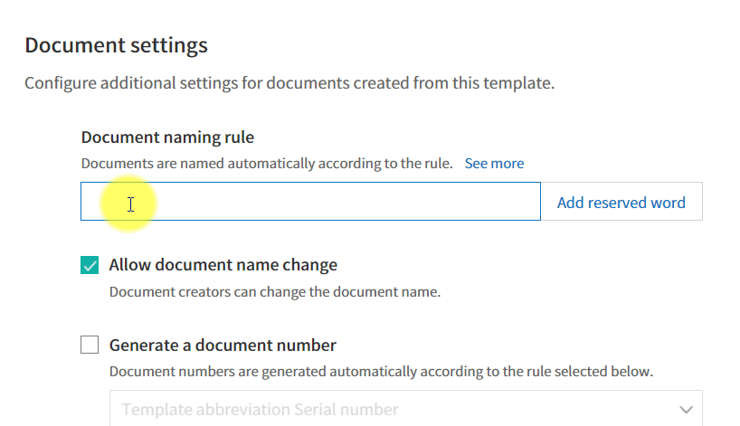Click the Add reserved word button
Image resolution: width=740 pixels, height=426 pixels.
[x=621, y=202]
